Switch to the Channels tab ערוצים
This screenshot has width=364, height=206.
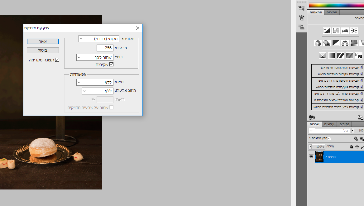pyautogui.click(x=329, y=124)
